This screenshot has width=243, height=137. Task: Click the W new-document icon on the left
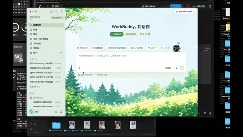(19, 58)
